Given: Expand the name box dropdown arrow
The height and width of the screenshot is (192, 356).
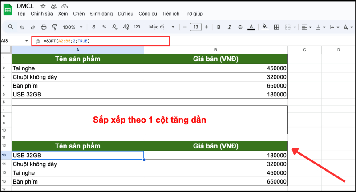Looking at the screenshot, I should [x=26, y=41].
